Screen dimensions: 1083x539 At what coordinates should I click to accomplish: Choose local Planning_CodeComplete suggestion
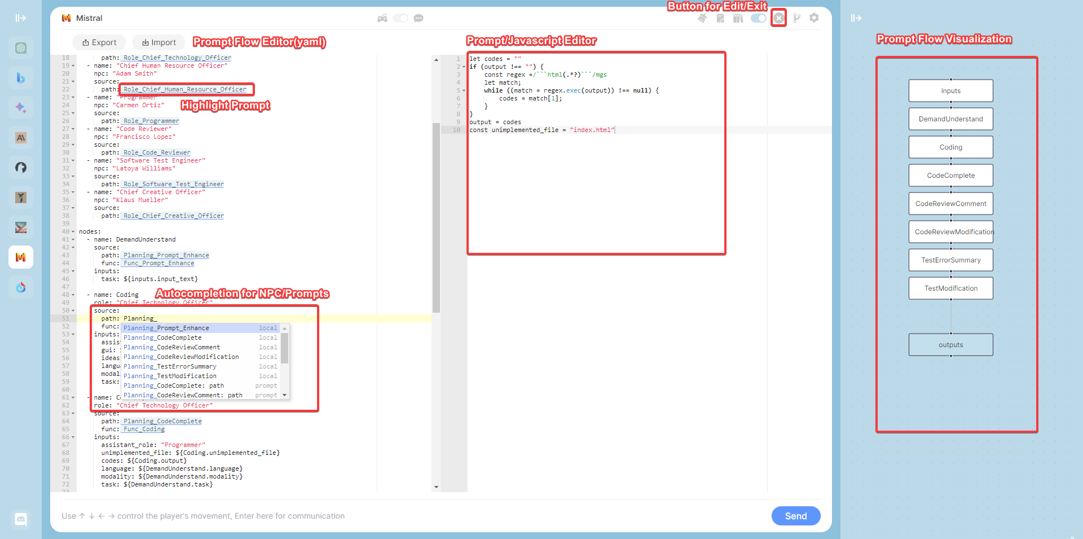200,338
